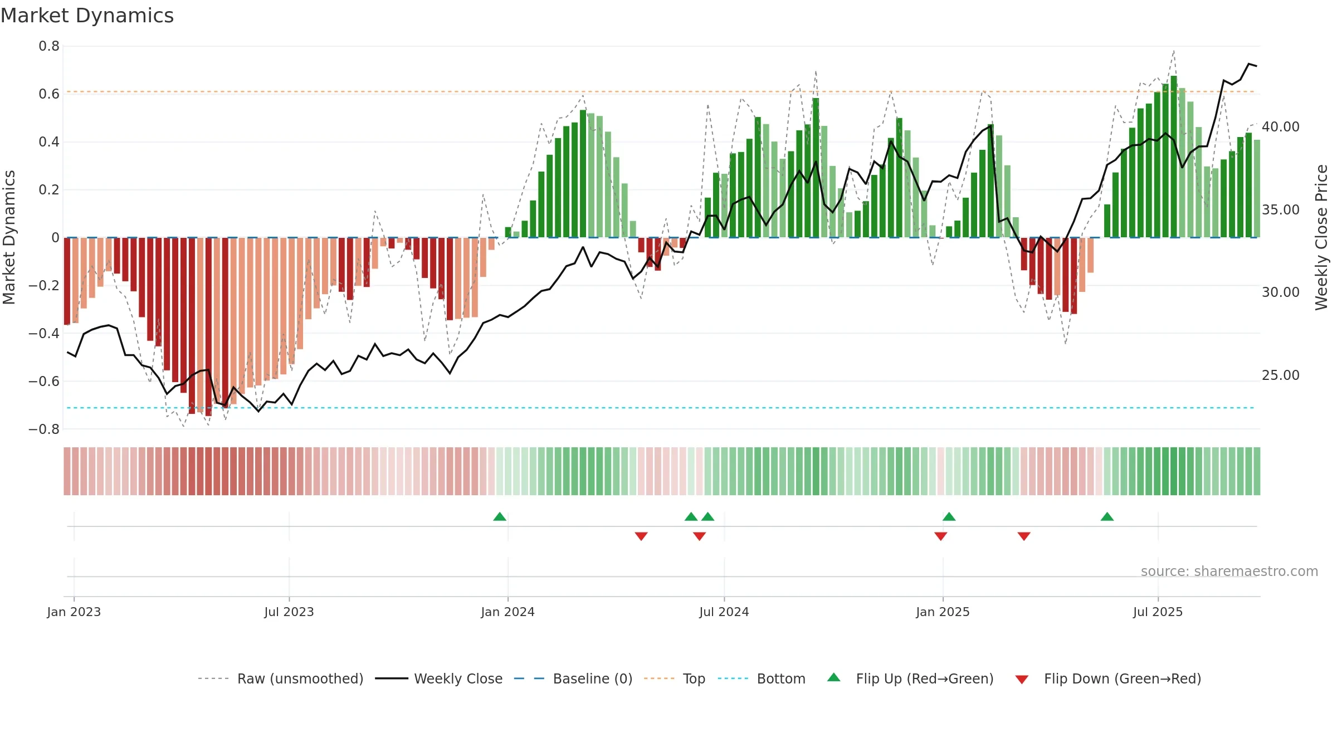Click the Flip Up marker near Jan 2024

click(500, 516)
